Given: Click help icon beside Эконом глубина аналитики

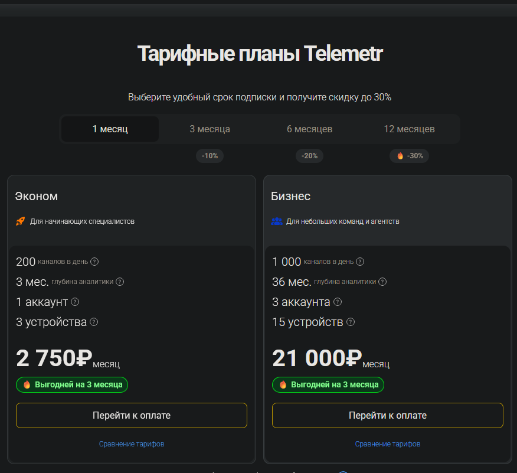Looking at the screenshot, I should (x=120, y=282).
